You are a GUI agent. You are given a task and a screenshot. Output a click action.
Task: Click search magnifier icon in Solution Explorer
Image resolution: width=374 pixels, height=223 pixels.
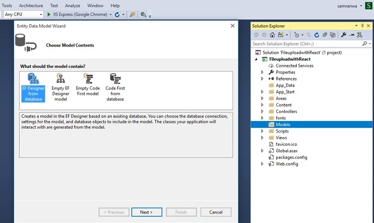click(x=365, y=44)
